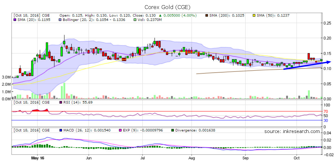Click the purple SMA (20) legend swatch

coord(15,20)
